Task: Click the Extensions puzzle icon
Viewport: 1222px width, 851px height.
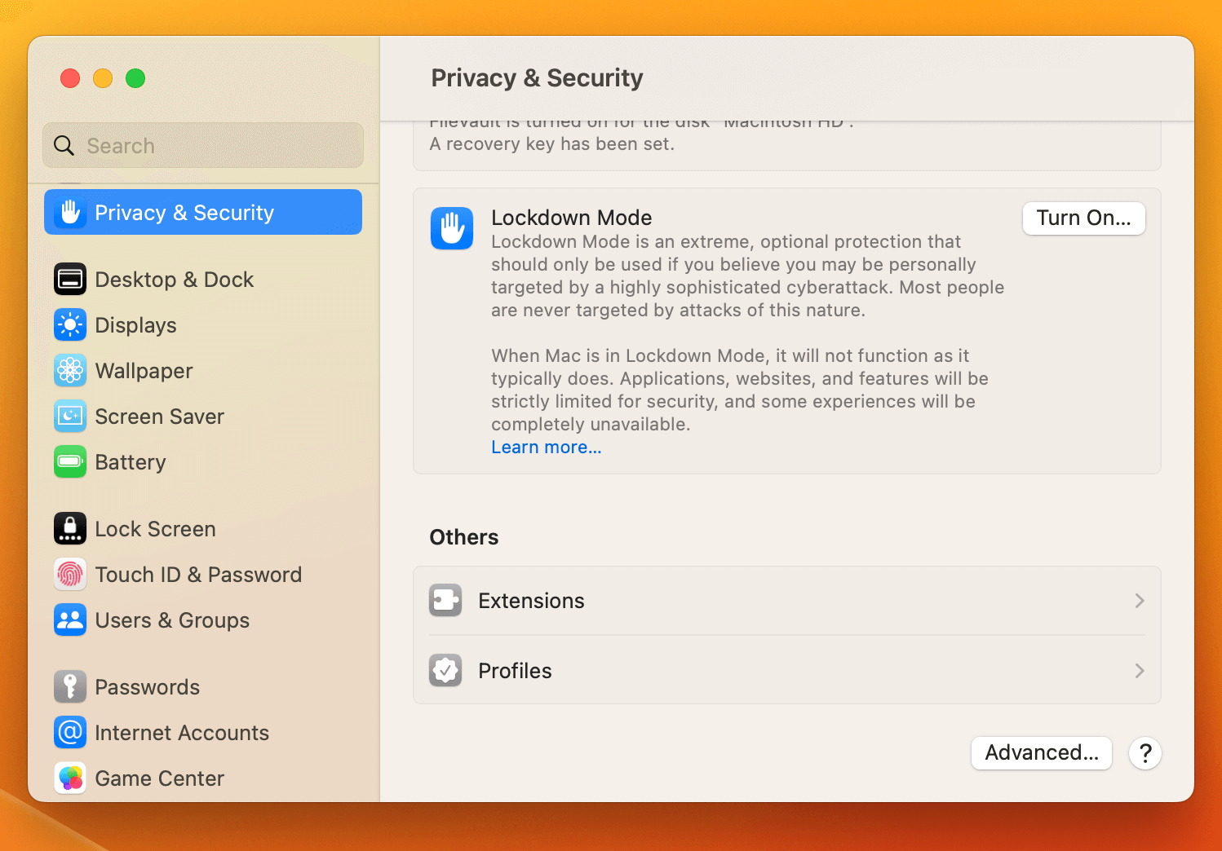Action: coord(445,600)
